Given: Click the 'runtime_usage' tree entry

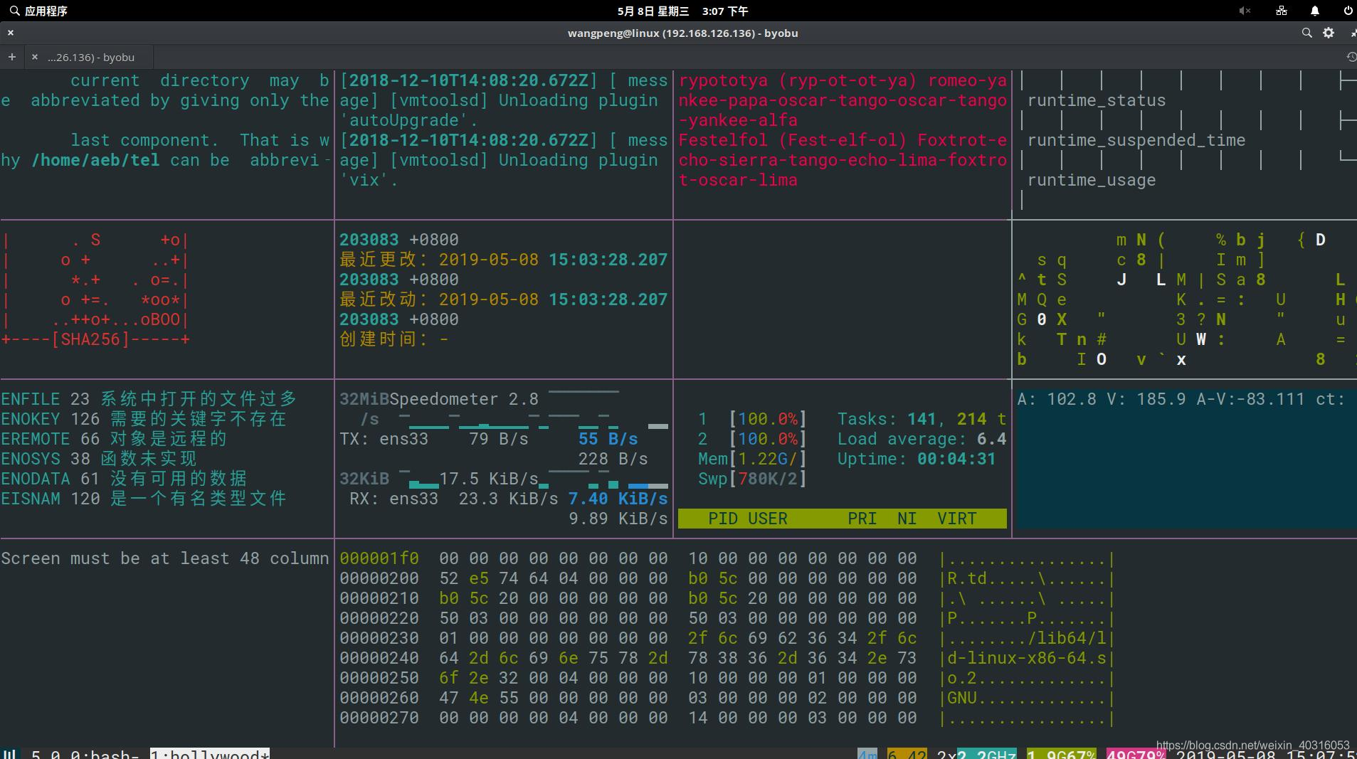Looking at the screenshot, I should click(x=1092, y=180).
